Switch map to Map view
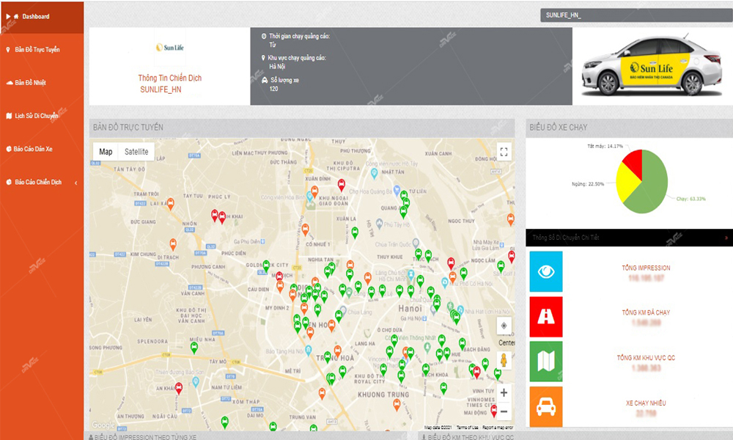Image resolution: width=733 pixels, height=440 pixels. point(106,152)
